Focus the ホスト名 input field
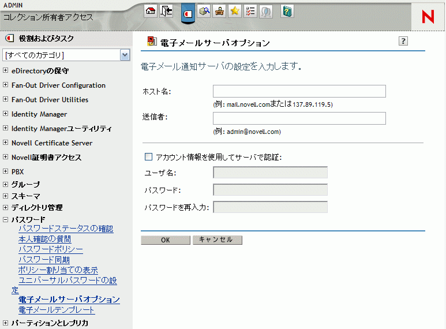446x329 pixels. click(299, 91)
